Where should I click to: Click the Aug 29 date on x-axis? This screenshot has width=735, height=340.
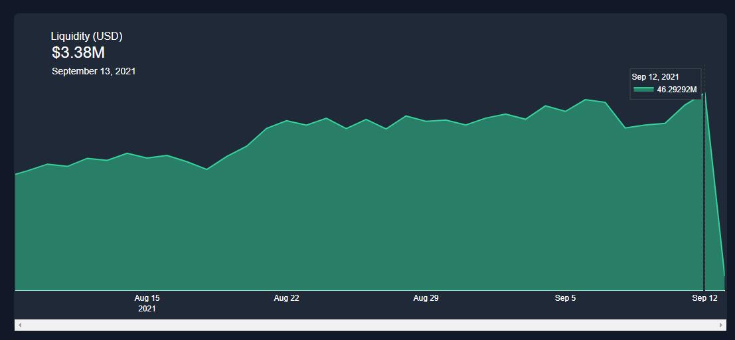tap(426, 298)
